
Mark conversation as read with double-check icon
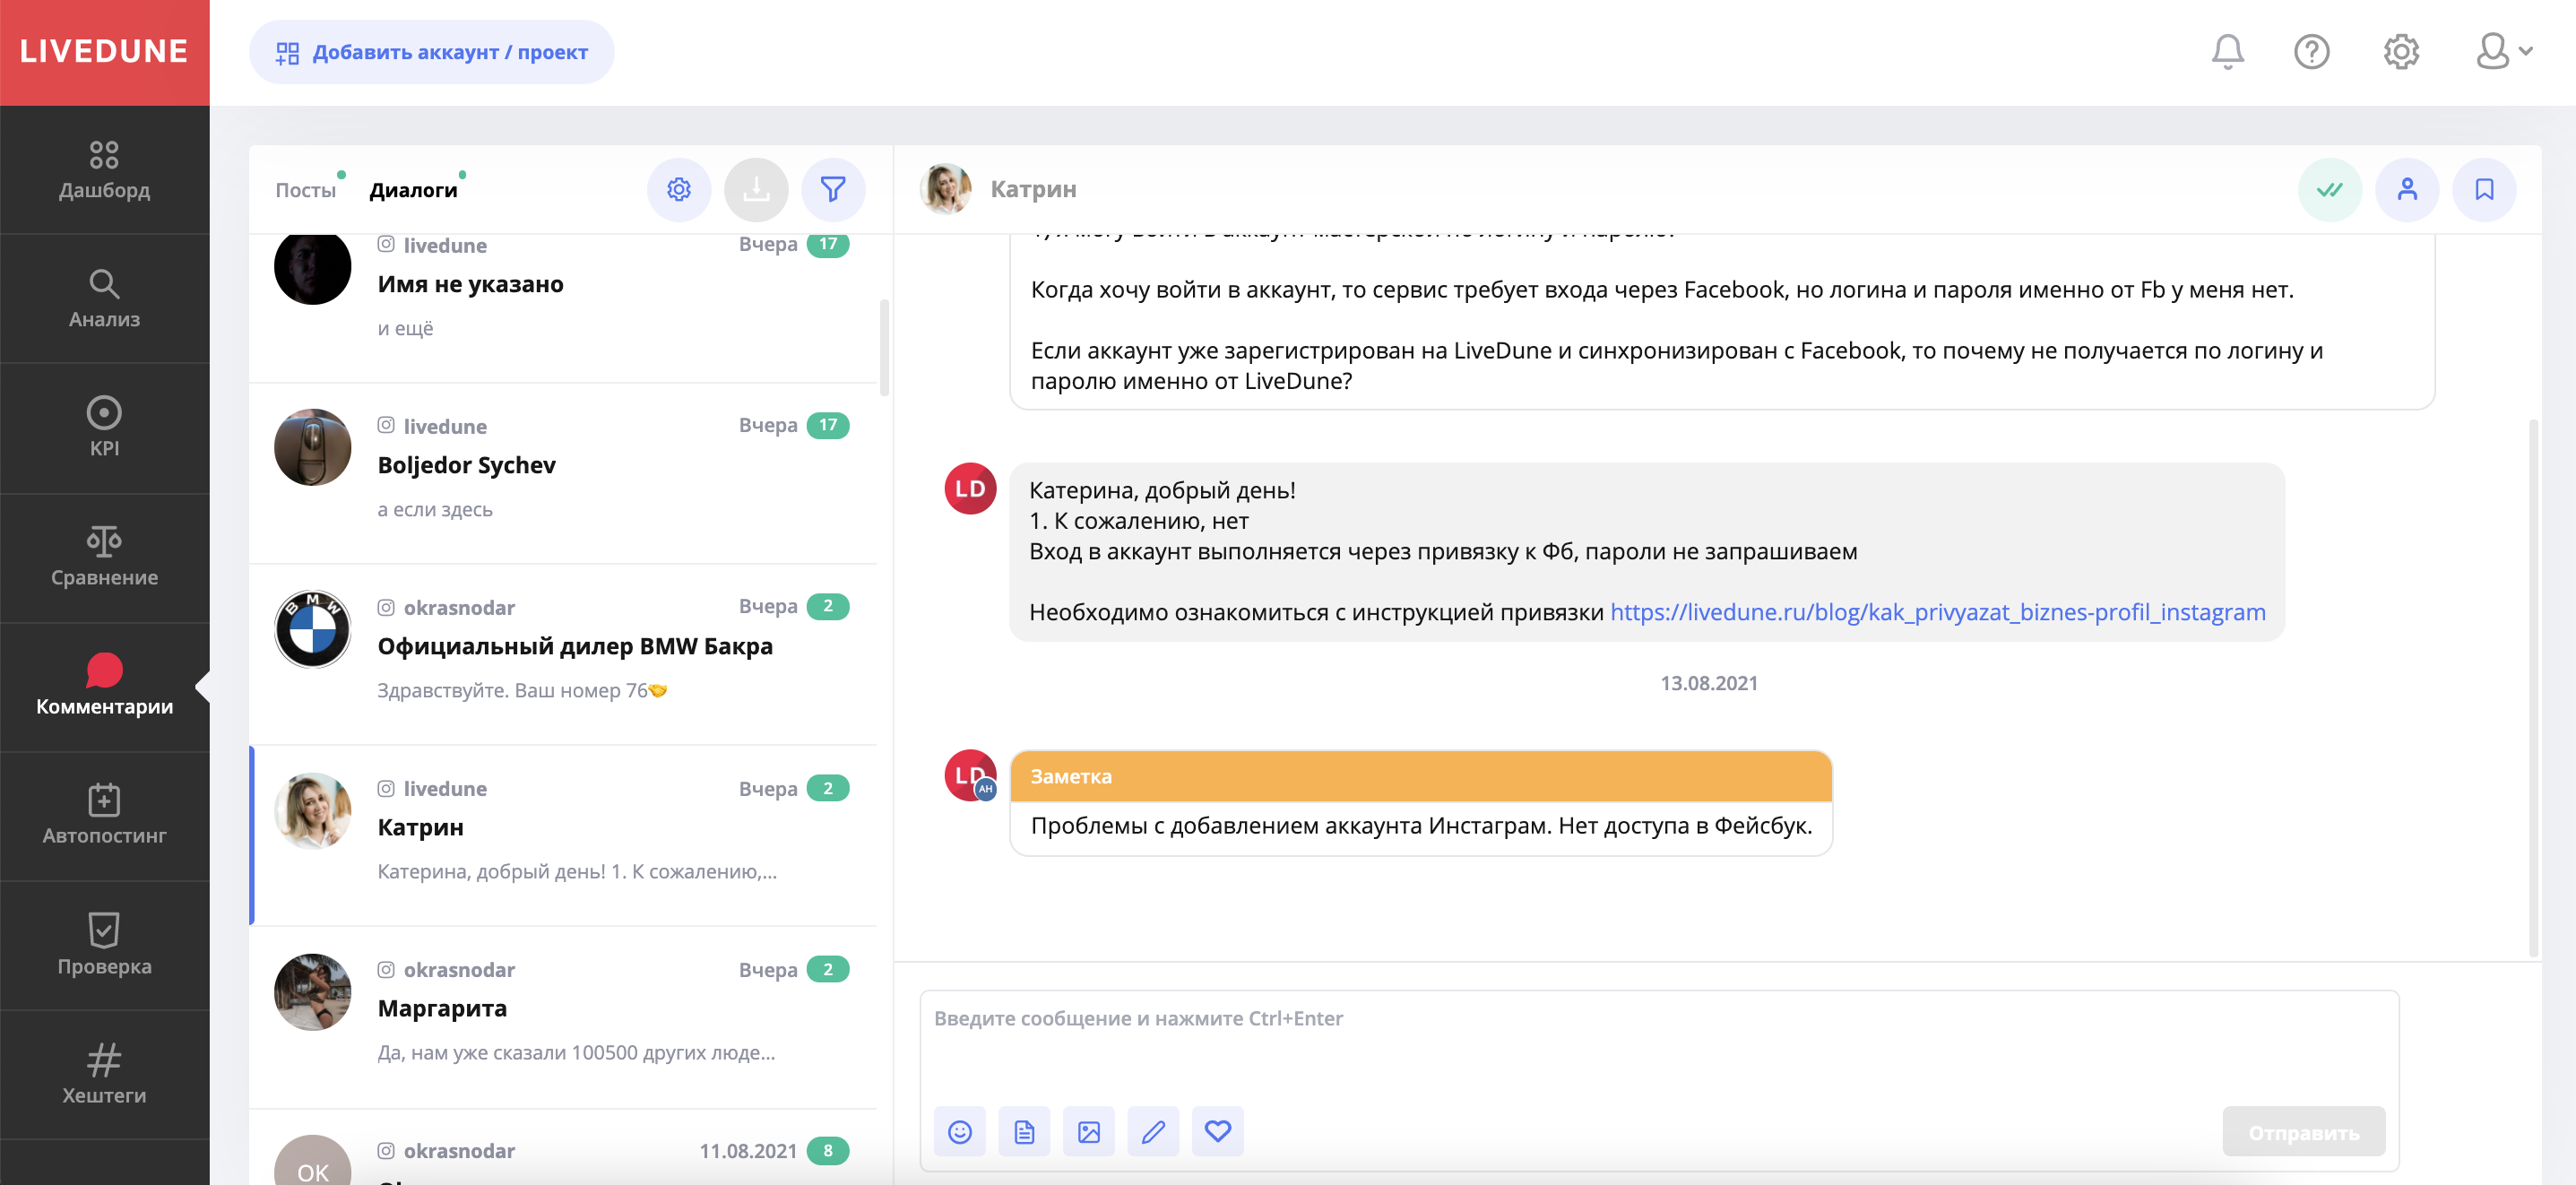(x=2330, y=189)
